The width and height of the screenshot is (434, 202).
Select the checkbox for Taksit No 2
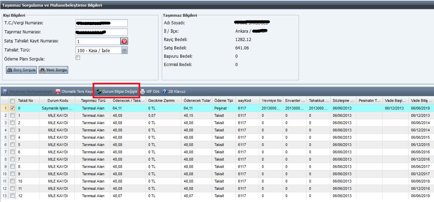[13, 123]
